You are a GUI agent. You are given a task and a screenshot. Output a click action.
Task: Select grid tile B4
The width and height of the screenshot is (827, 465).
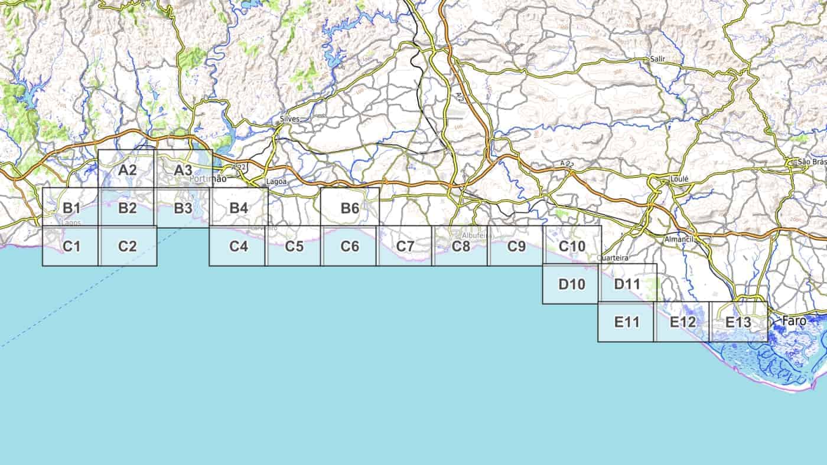pos(239,208)
